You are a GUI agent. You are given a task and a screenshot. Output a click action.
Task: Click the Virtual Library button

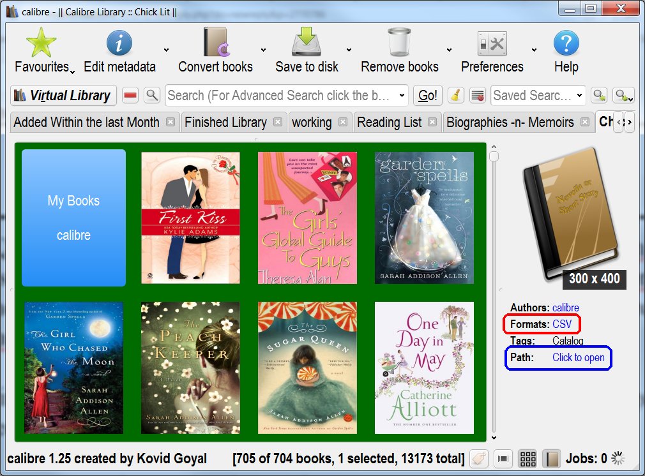coord(63,95)
